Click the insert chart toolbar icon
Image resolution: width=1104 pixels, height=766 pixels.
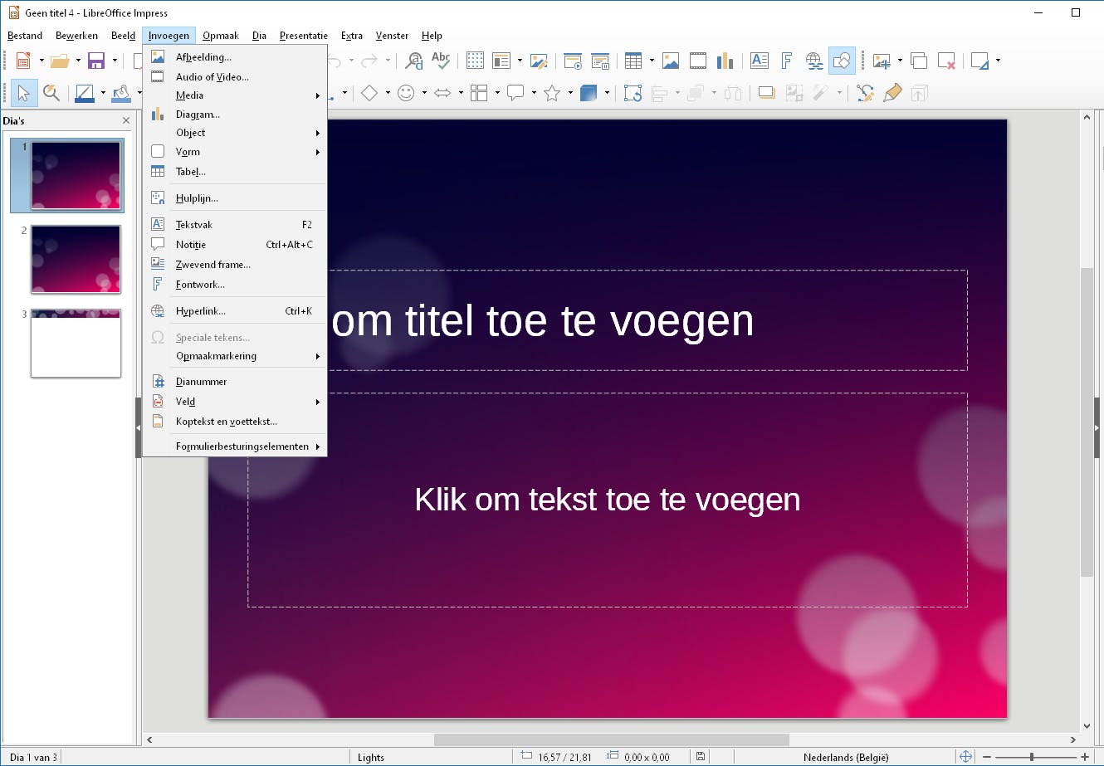click(725, 61)
